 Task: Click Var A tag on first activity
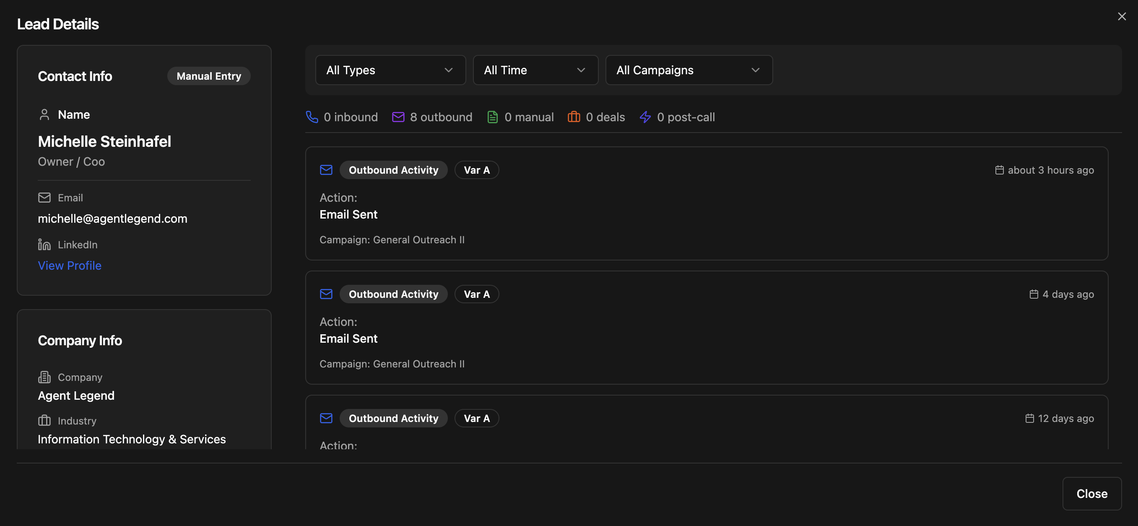coord(476,170)
